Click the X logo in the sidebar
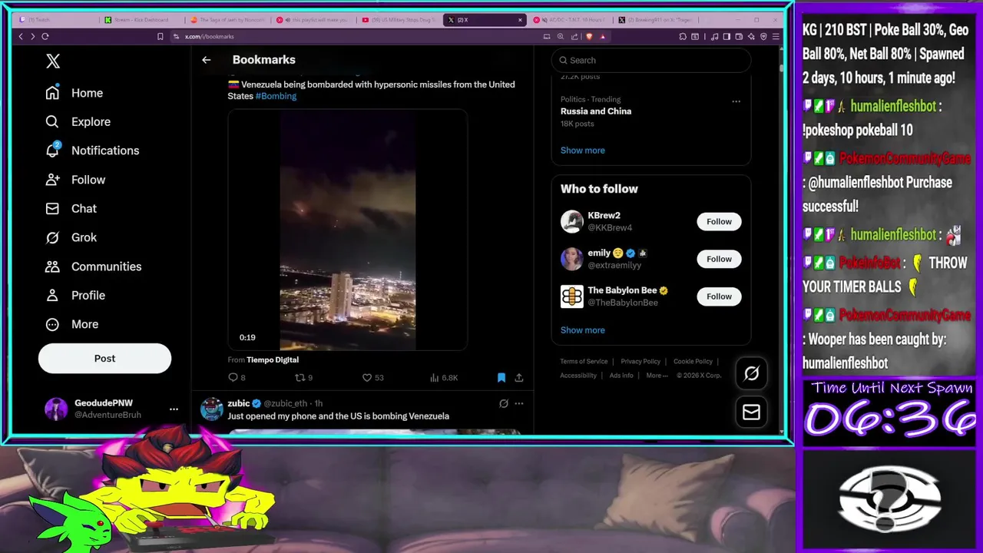Screen dimensions: 983x553 pyautogui.click(x=52, y=61)
